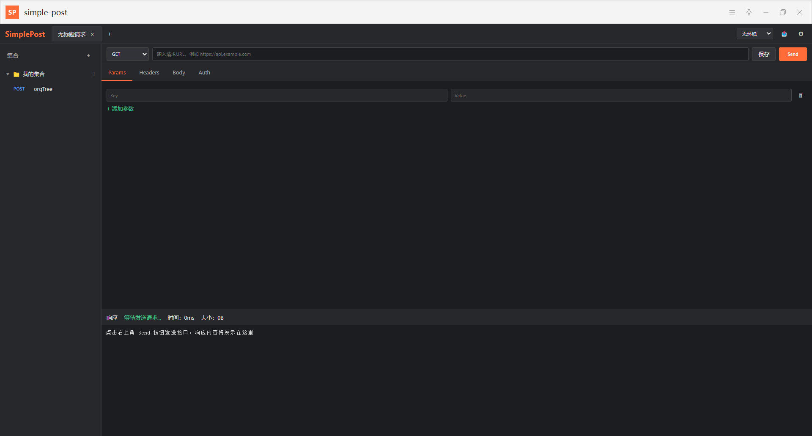Focus the request URL input field
The image size is (812, 436).
coord(450,54)
